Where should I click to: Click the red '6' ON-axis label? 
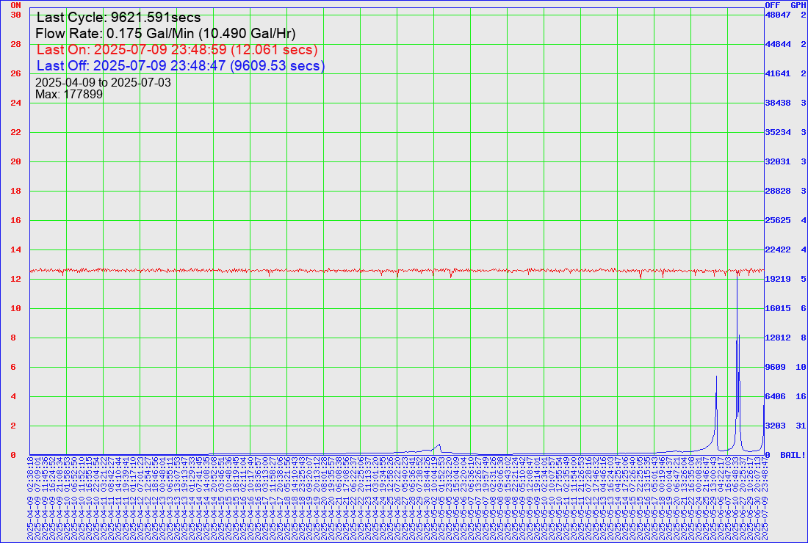(x=13, y=367)
